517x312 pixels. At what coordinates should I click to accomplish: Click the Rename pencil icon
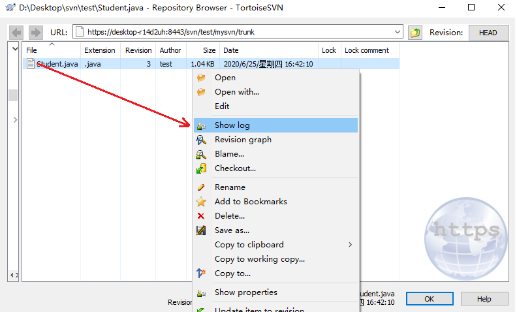[x=201, y=187]
